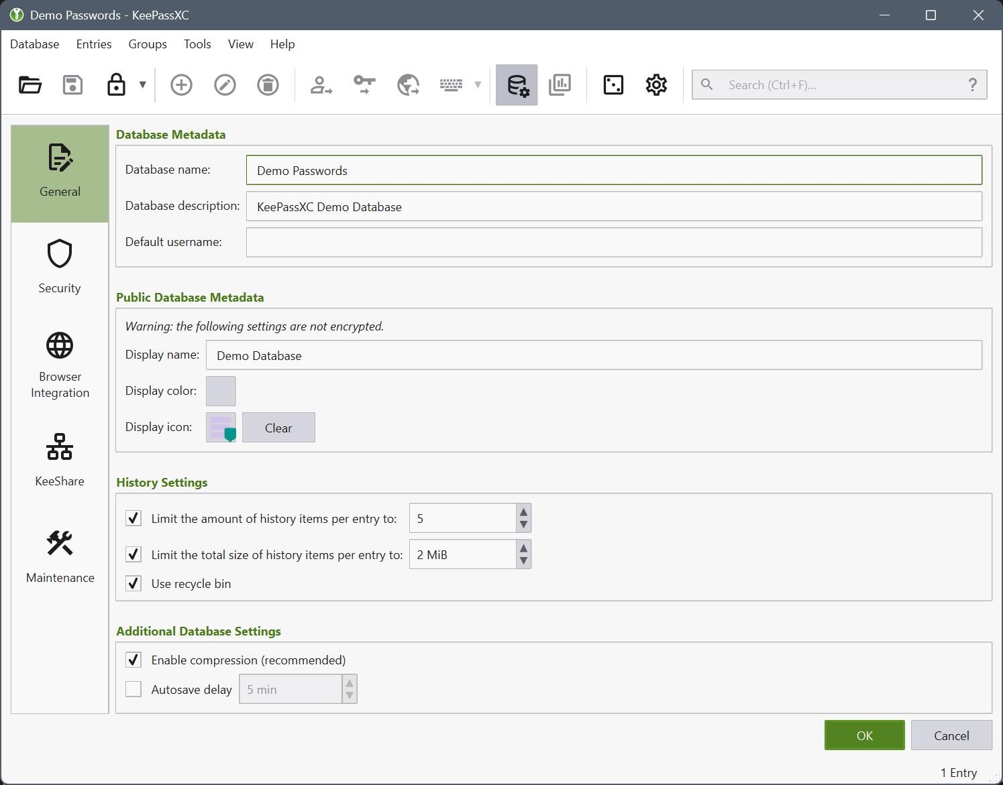1003x785 pixels.
Task: Open the Database Reports icon
Action: tap(560, 85)
